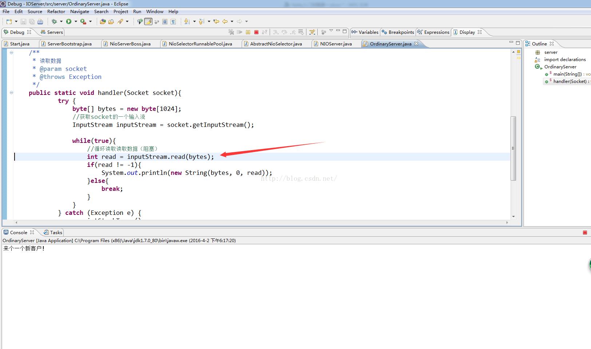Select handler(Socket) in the Outline
591x349 pixels.
click(570, 81)
